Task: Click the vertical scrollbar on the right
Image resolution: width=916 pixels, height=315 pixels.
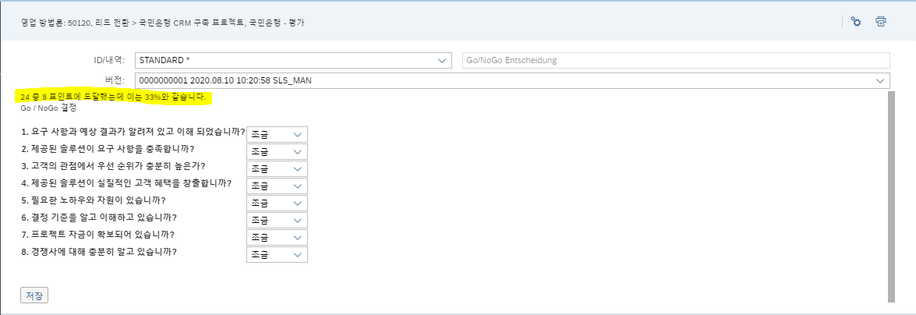Action: [891, 196]
